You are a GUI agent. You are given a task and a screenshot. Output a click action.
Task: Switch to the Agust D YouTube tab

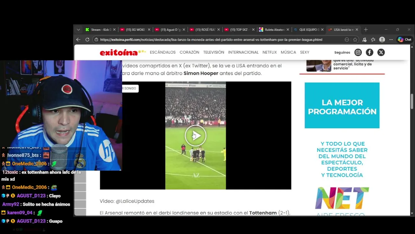168,30
